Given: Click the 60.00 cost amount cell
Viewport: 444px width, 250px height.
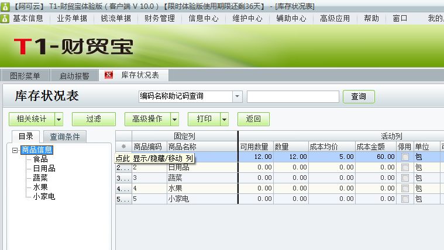Looking at the screenshot, I should click(x=376, y=157).
